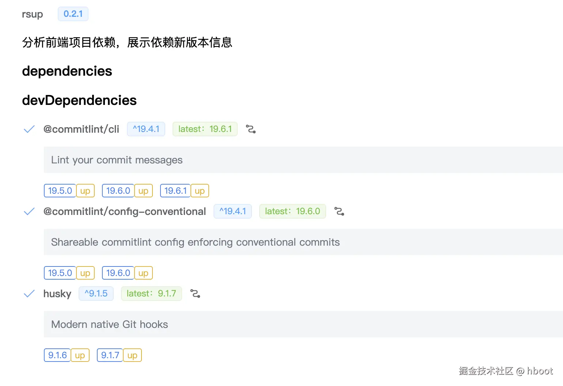Upgrade husky to version 9.1.6

(x=80, y=355)
